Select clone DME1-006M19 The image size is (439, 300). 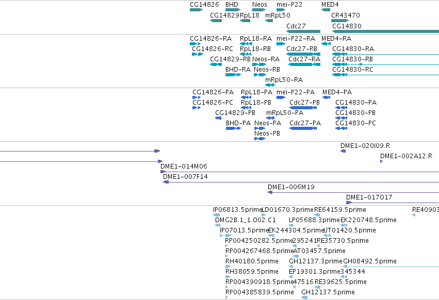click(x=353, y=193)
